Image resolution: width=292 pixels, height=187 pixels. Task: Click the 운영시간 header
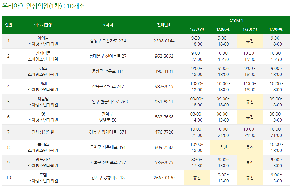(237, 21)
